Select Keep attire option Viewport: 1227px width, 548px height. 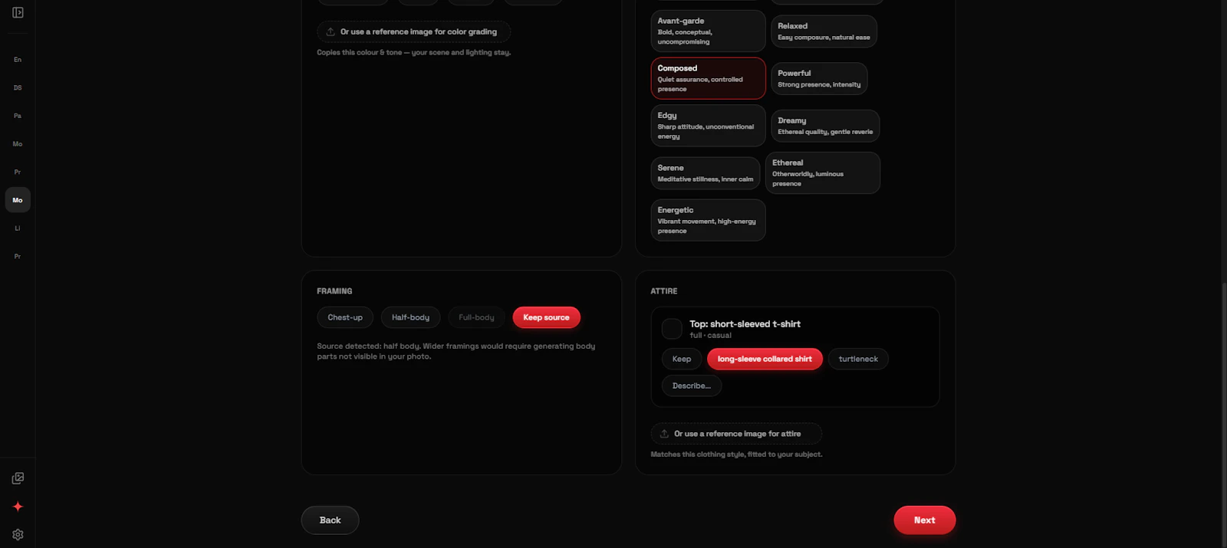[682, 359]
